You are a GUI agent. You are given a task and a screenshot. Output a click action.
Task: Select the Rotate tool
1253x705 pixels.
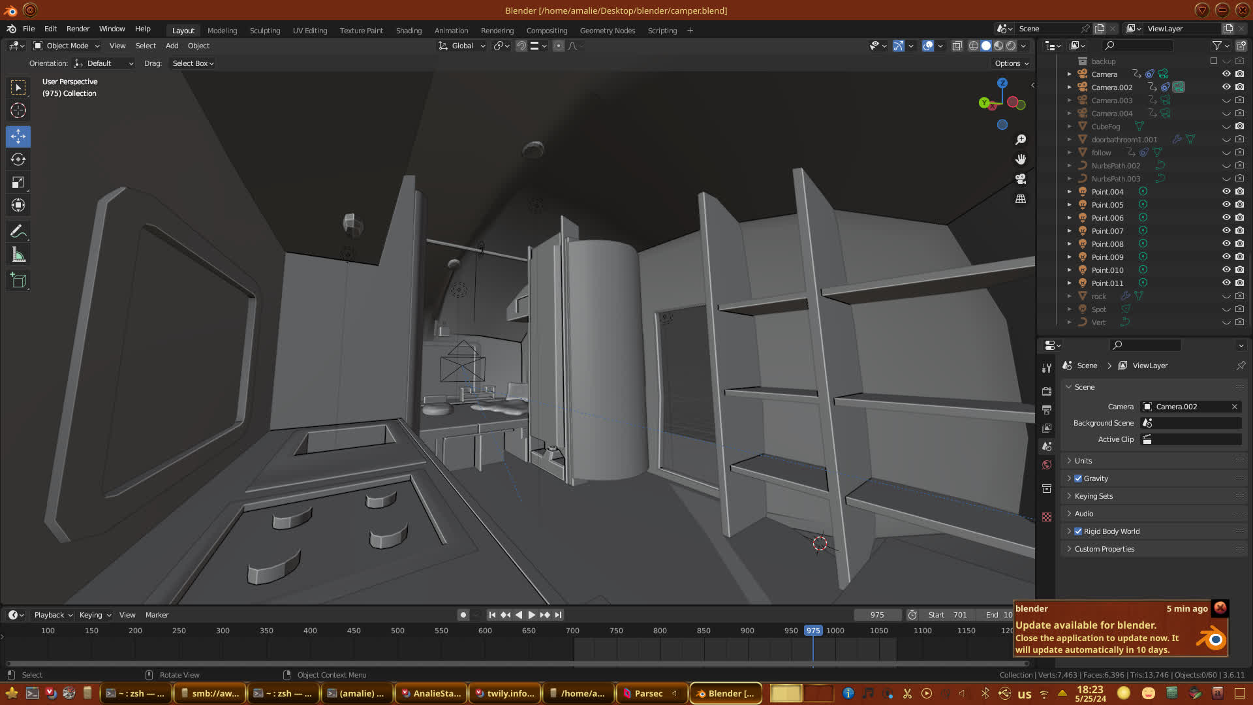point(18,160)
